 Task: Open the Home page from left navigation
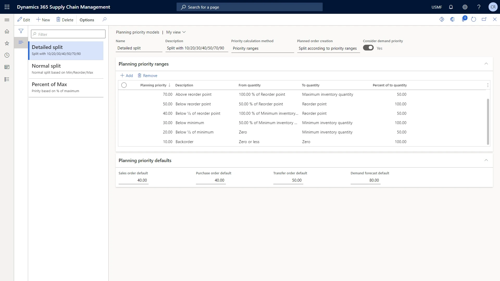pos(7,31)
